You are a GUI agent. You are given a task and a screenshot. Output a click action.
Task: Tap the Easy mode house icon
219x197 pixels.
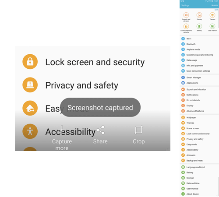click(30, 108)
